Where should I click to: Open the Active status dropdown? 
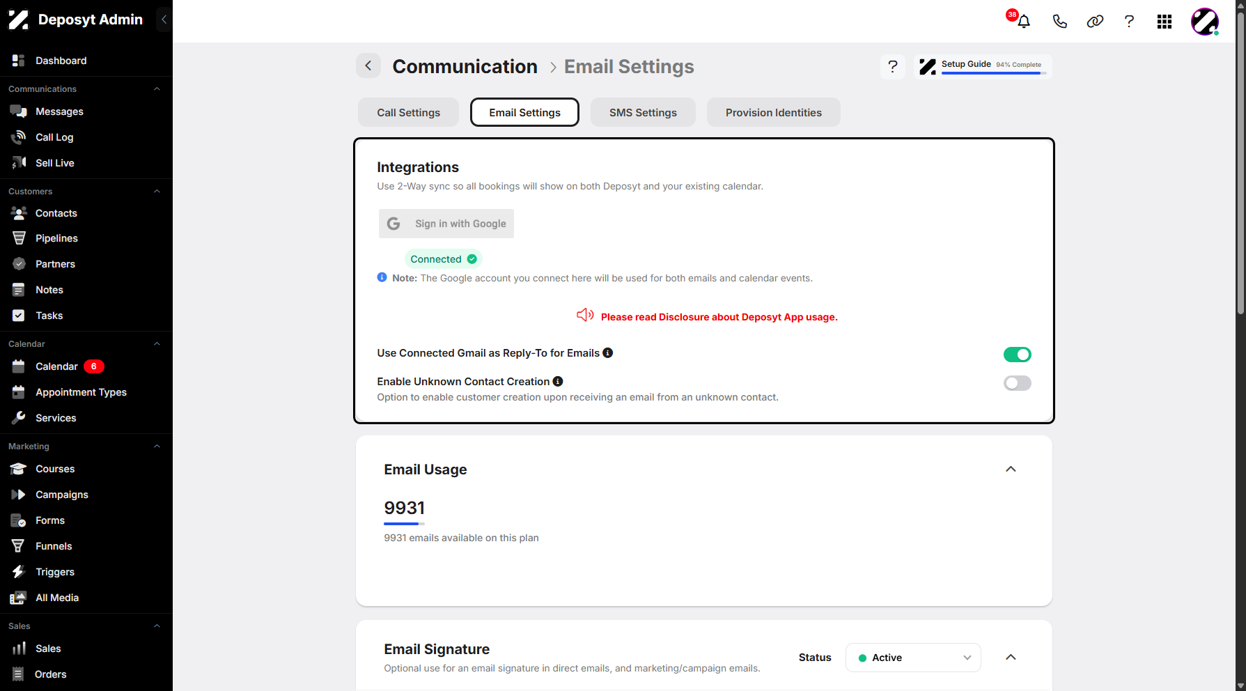click(x=913, y=658)
